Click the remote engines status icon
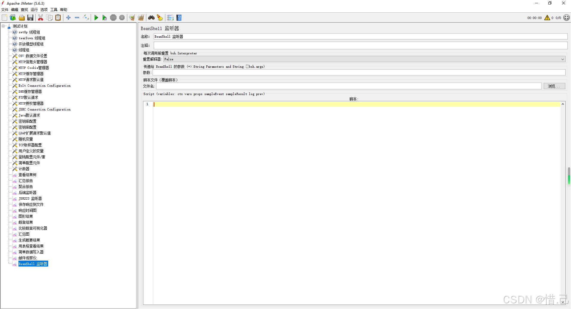This screenshot has width=571, height=309. click(x=567, y=18)
